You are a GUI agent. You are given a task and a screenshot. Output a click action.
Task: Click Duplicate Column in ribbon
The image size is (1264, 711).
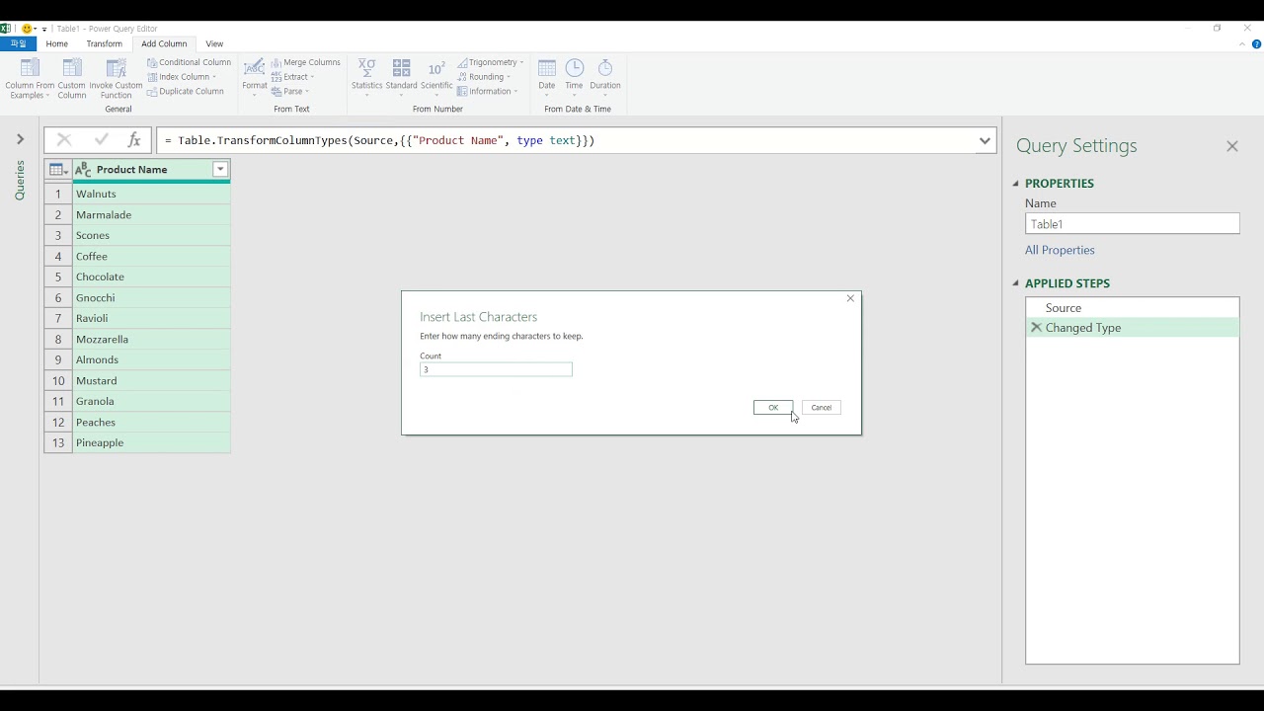click(x=185, y=92)
